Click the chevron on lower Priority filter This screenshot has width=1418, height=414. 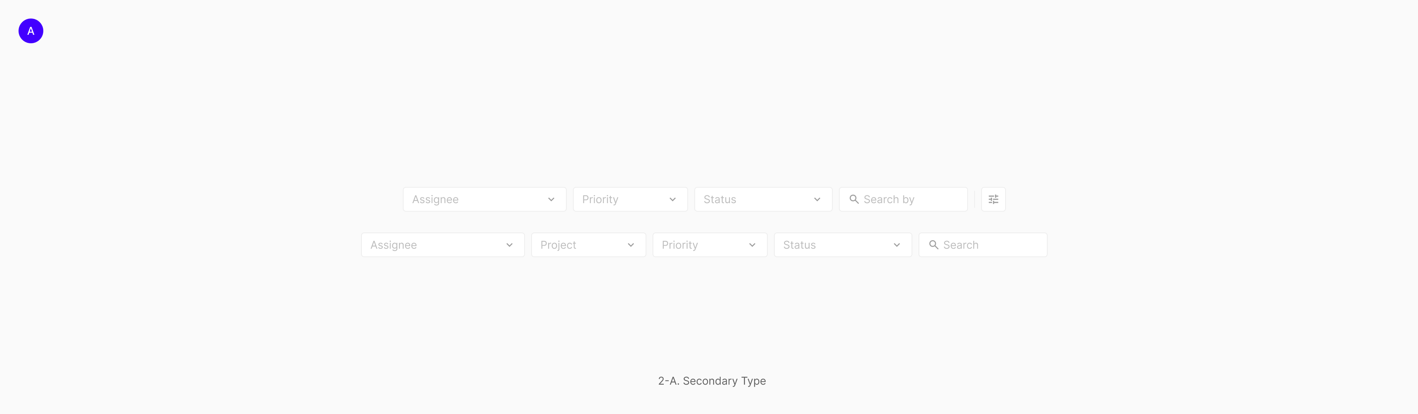click(x=752, y=245)
